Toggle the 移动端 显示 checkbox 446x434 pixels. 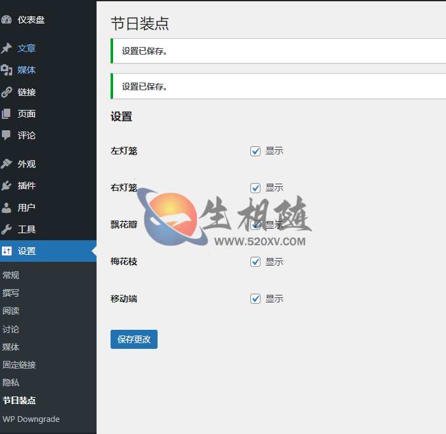pos(255,299)
